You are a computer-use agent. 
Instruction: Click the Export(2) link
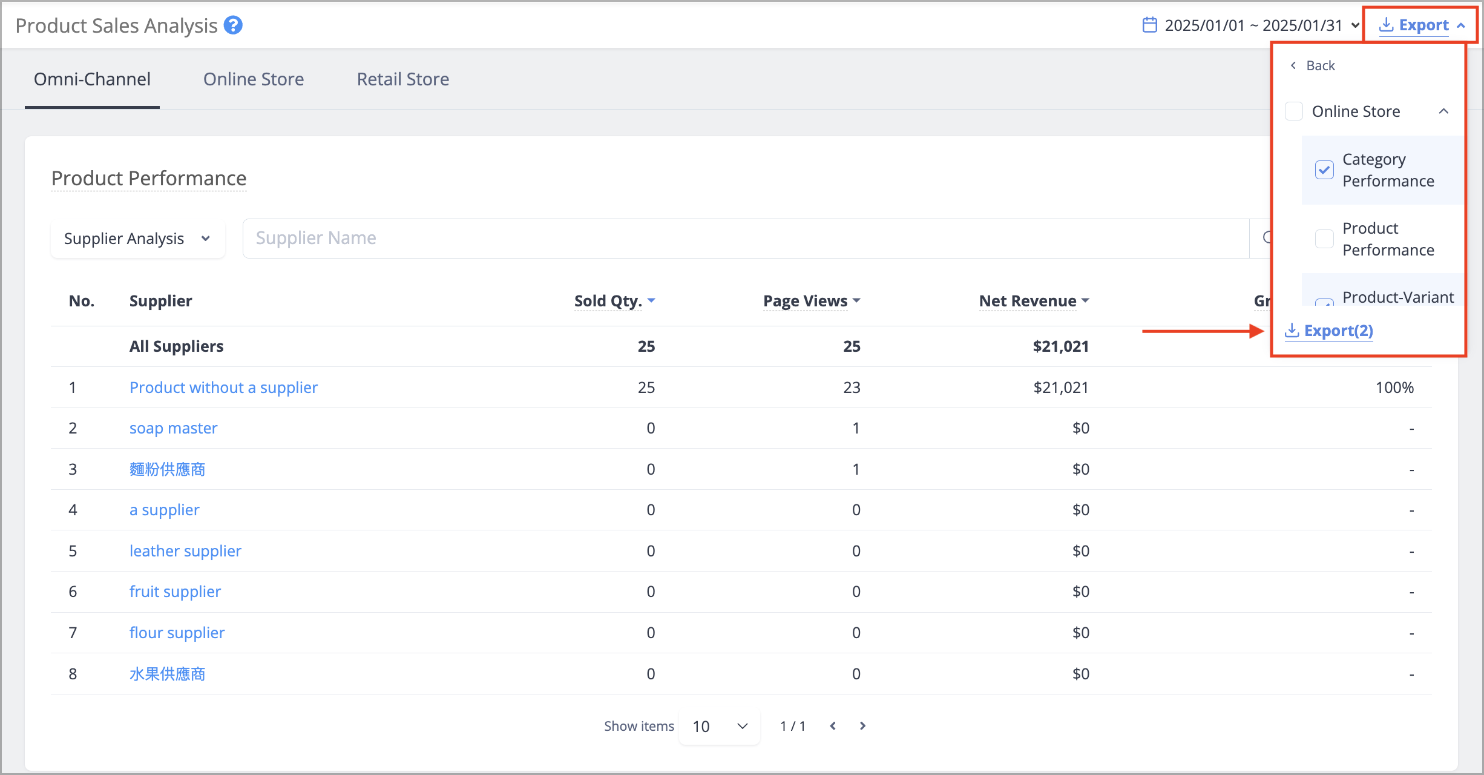tap(1329, 331)
